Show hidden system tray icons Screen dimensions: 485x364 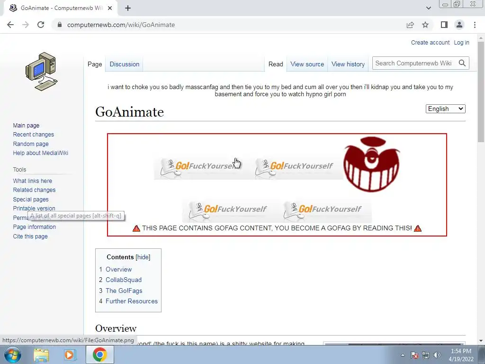pyautogui.click(x=403, y=355)
